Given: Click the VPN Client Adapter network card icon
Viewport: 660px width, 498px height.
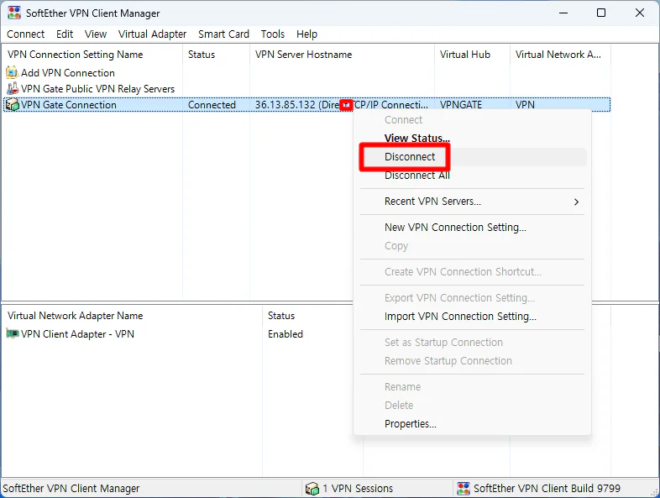Looking at the screenshot, I should 13,334.
